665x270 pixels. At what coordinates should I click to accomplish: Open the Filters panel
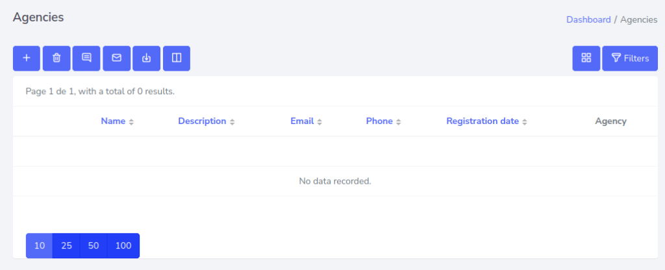(630, 58)
